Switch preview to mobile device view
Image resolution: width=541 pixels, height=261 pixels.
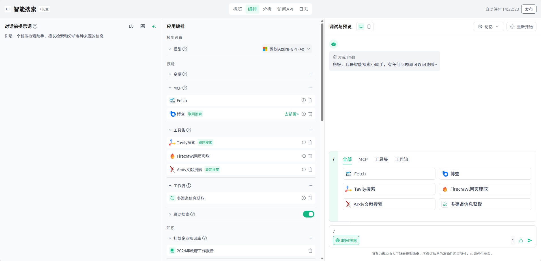click(369, 27)
